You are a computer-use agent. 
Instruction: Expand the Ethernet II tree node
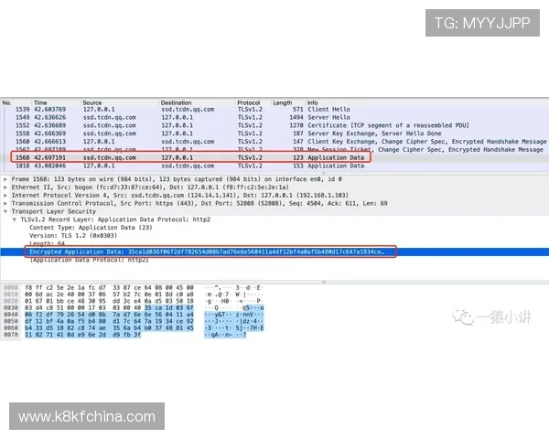click(x=5, y=187)
